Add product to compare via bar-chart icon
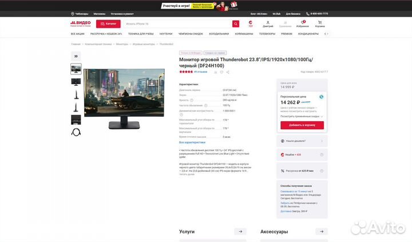Image resolution: width=412 pixels, height=242 pixels. pyautogui.click(x=216, y=72)
